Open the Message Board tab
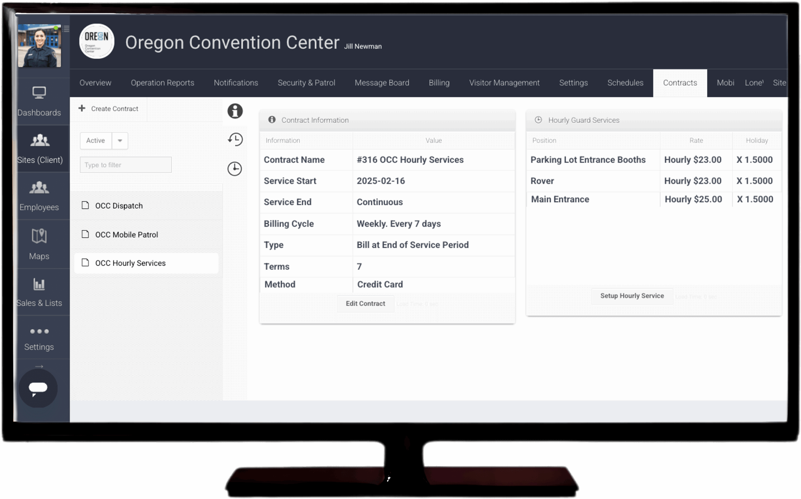The height and width of the screenshot is (499, 801). coord(382,83)
